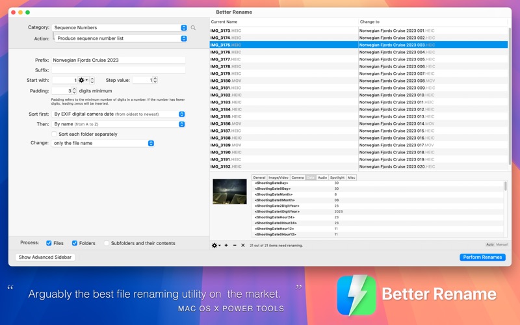Switch to the Spotlight metadata tab

pyautogui.click(x=337, y=177)
